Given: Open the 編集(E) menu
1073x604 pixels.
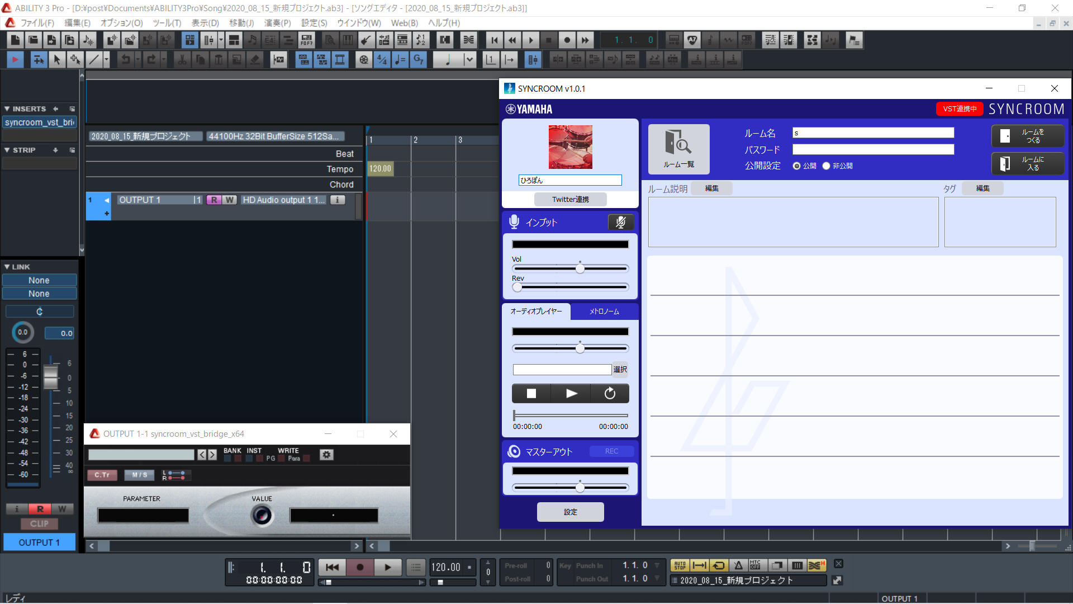Looking at the screenshot, I should pos(77,23).
